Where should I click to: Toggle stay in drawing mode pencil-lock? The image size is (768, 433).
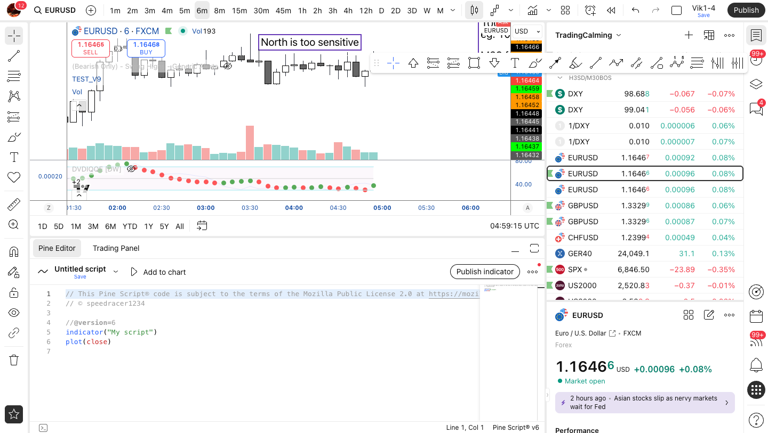14,272
